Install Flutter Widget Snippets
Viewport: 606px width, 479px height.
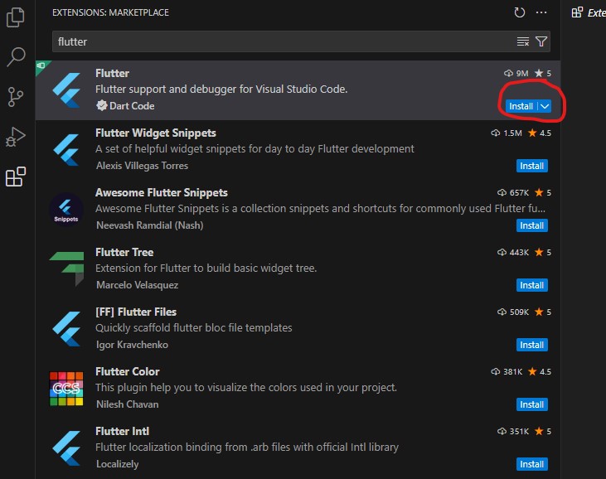point(531,166)
